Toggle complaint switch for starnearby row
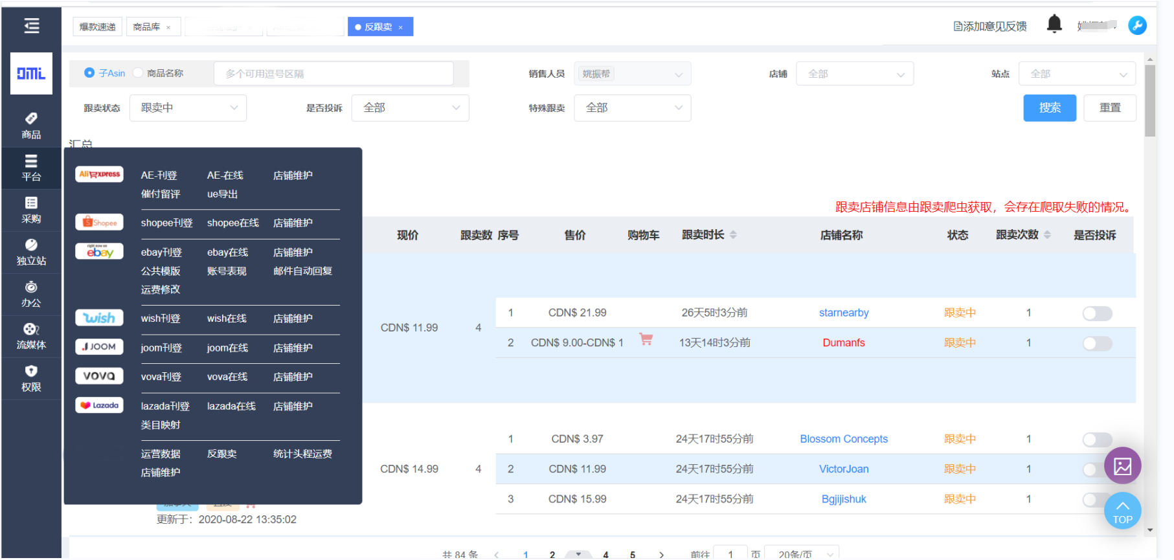 tap(1097, 313)
